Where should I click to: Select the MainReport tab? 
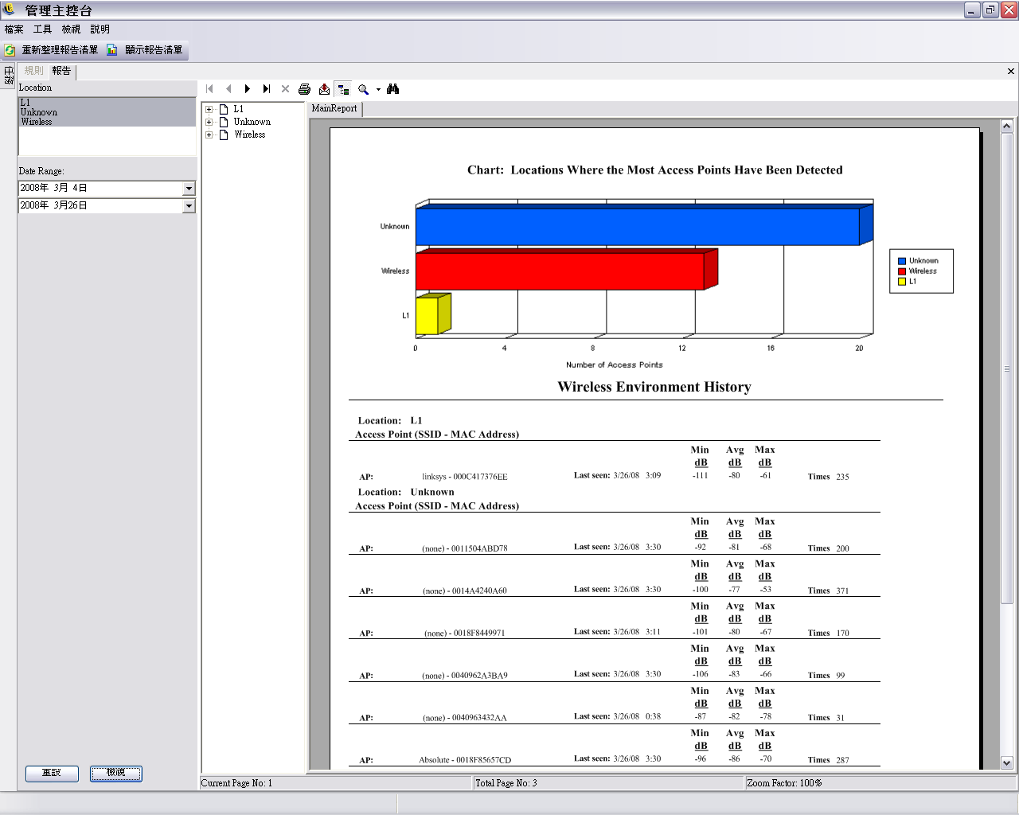(x=334, y=108)
